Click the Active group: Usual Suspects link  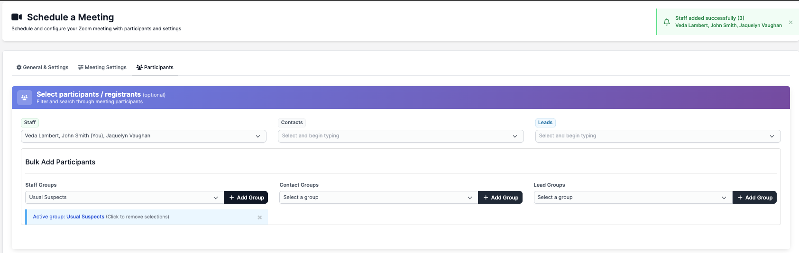point(69,217)
